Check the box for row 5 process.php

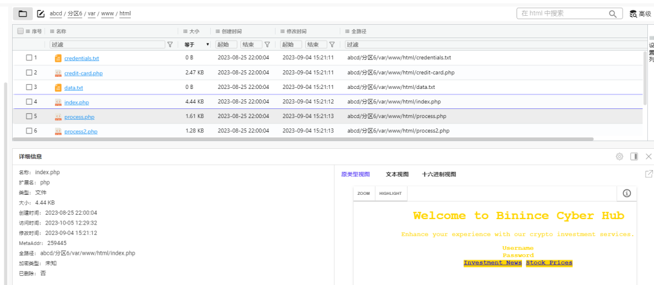click(x=29, y=116)
